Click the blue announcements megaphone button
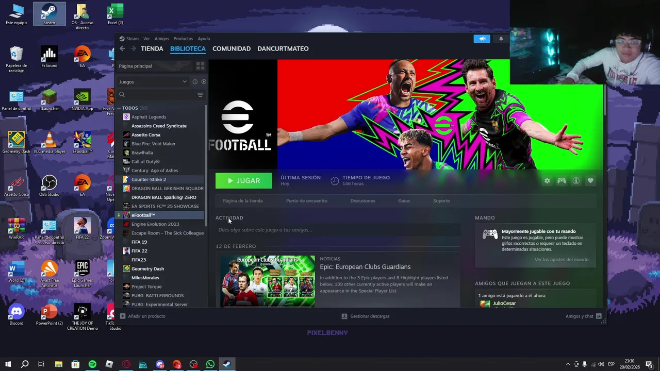The height and width of the screenshot is (371, 660). coord(482,39)
